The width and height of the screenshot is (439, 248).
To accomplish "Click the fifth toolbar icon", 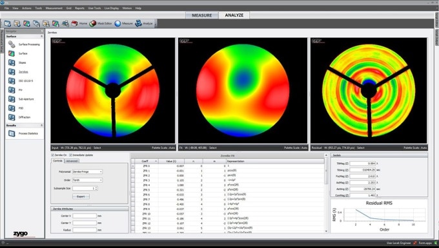I will [x=46, y=23].
